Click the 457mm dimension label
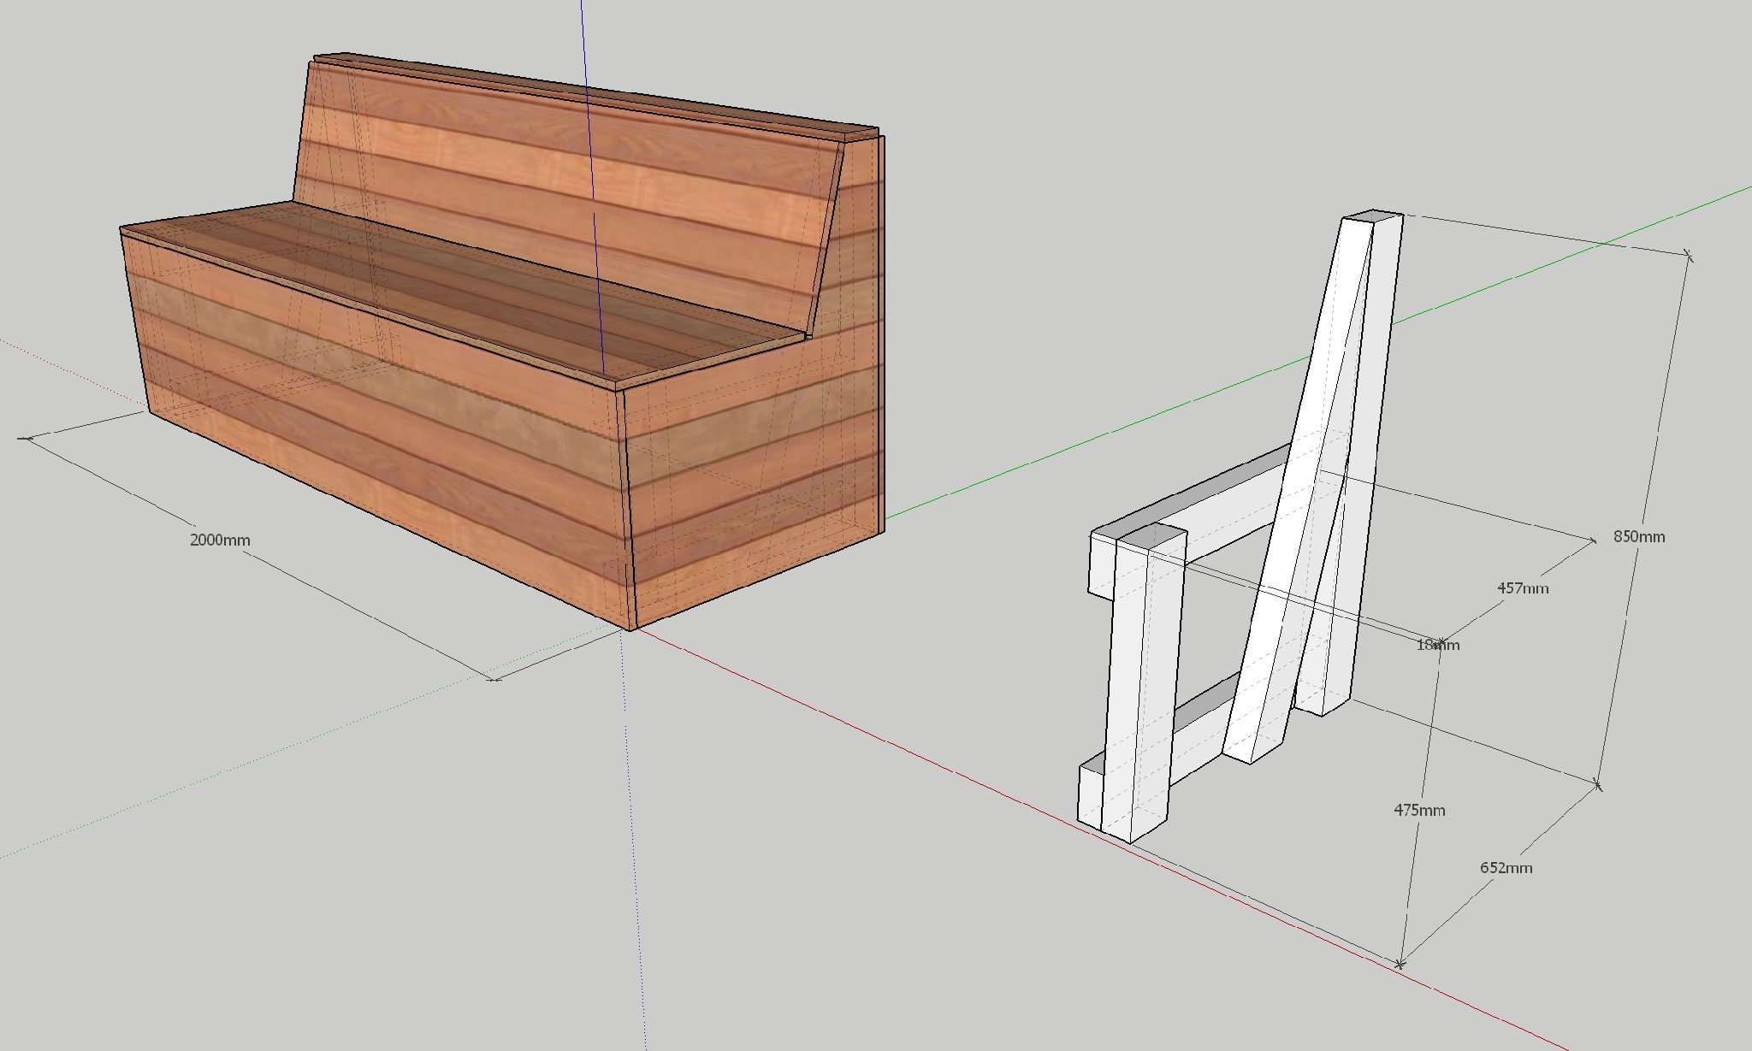Image resolution: width=1752 pixels, height=1051 pixels. click(1522, 587)
